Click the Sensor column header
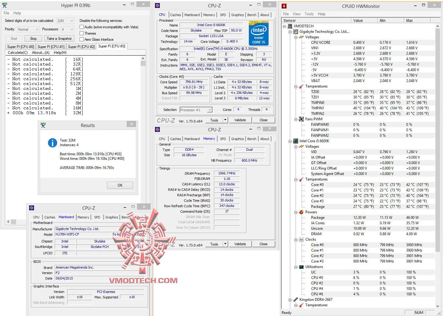 tap(316, 21)
